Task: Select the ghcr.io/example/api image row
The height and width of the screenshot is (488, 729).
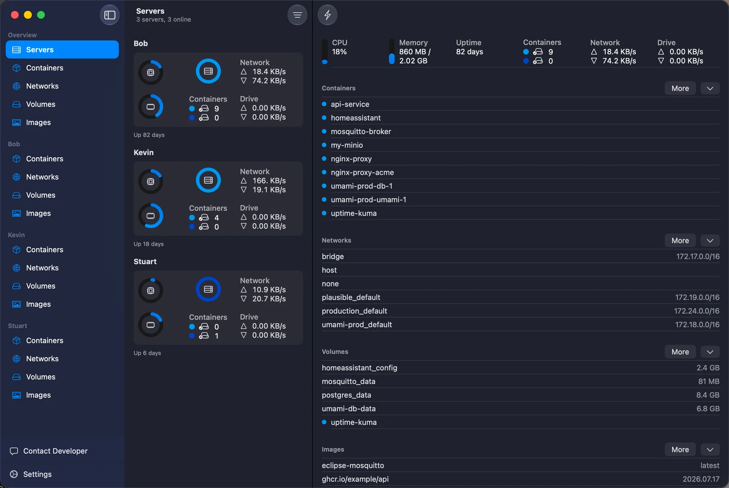Action: click(x=521, y=479)
